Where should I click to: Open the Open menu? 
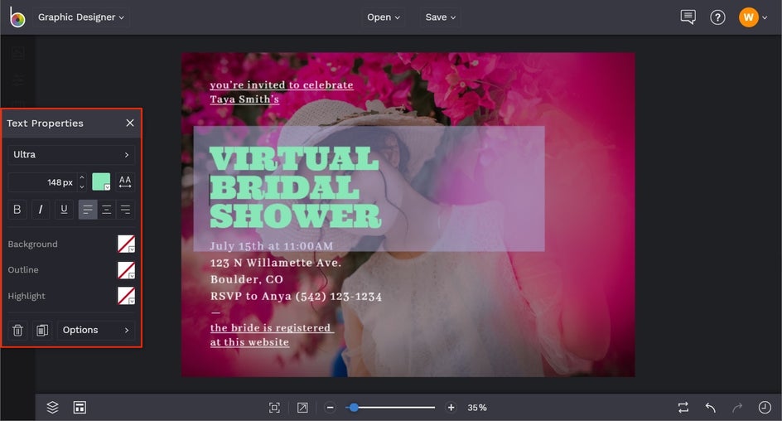tap(384, 17)
